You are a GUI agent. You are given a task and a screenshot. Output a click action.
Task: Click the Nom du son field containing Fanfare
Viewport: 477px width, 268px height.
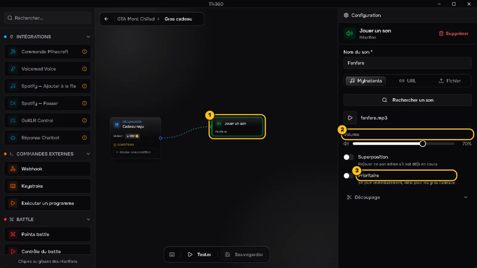point(408,63)
